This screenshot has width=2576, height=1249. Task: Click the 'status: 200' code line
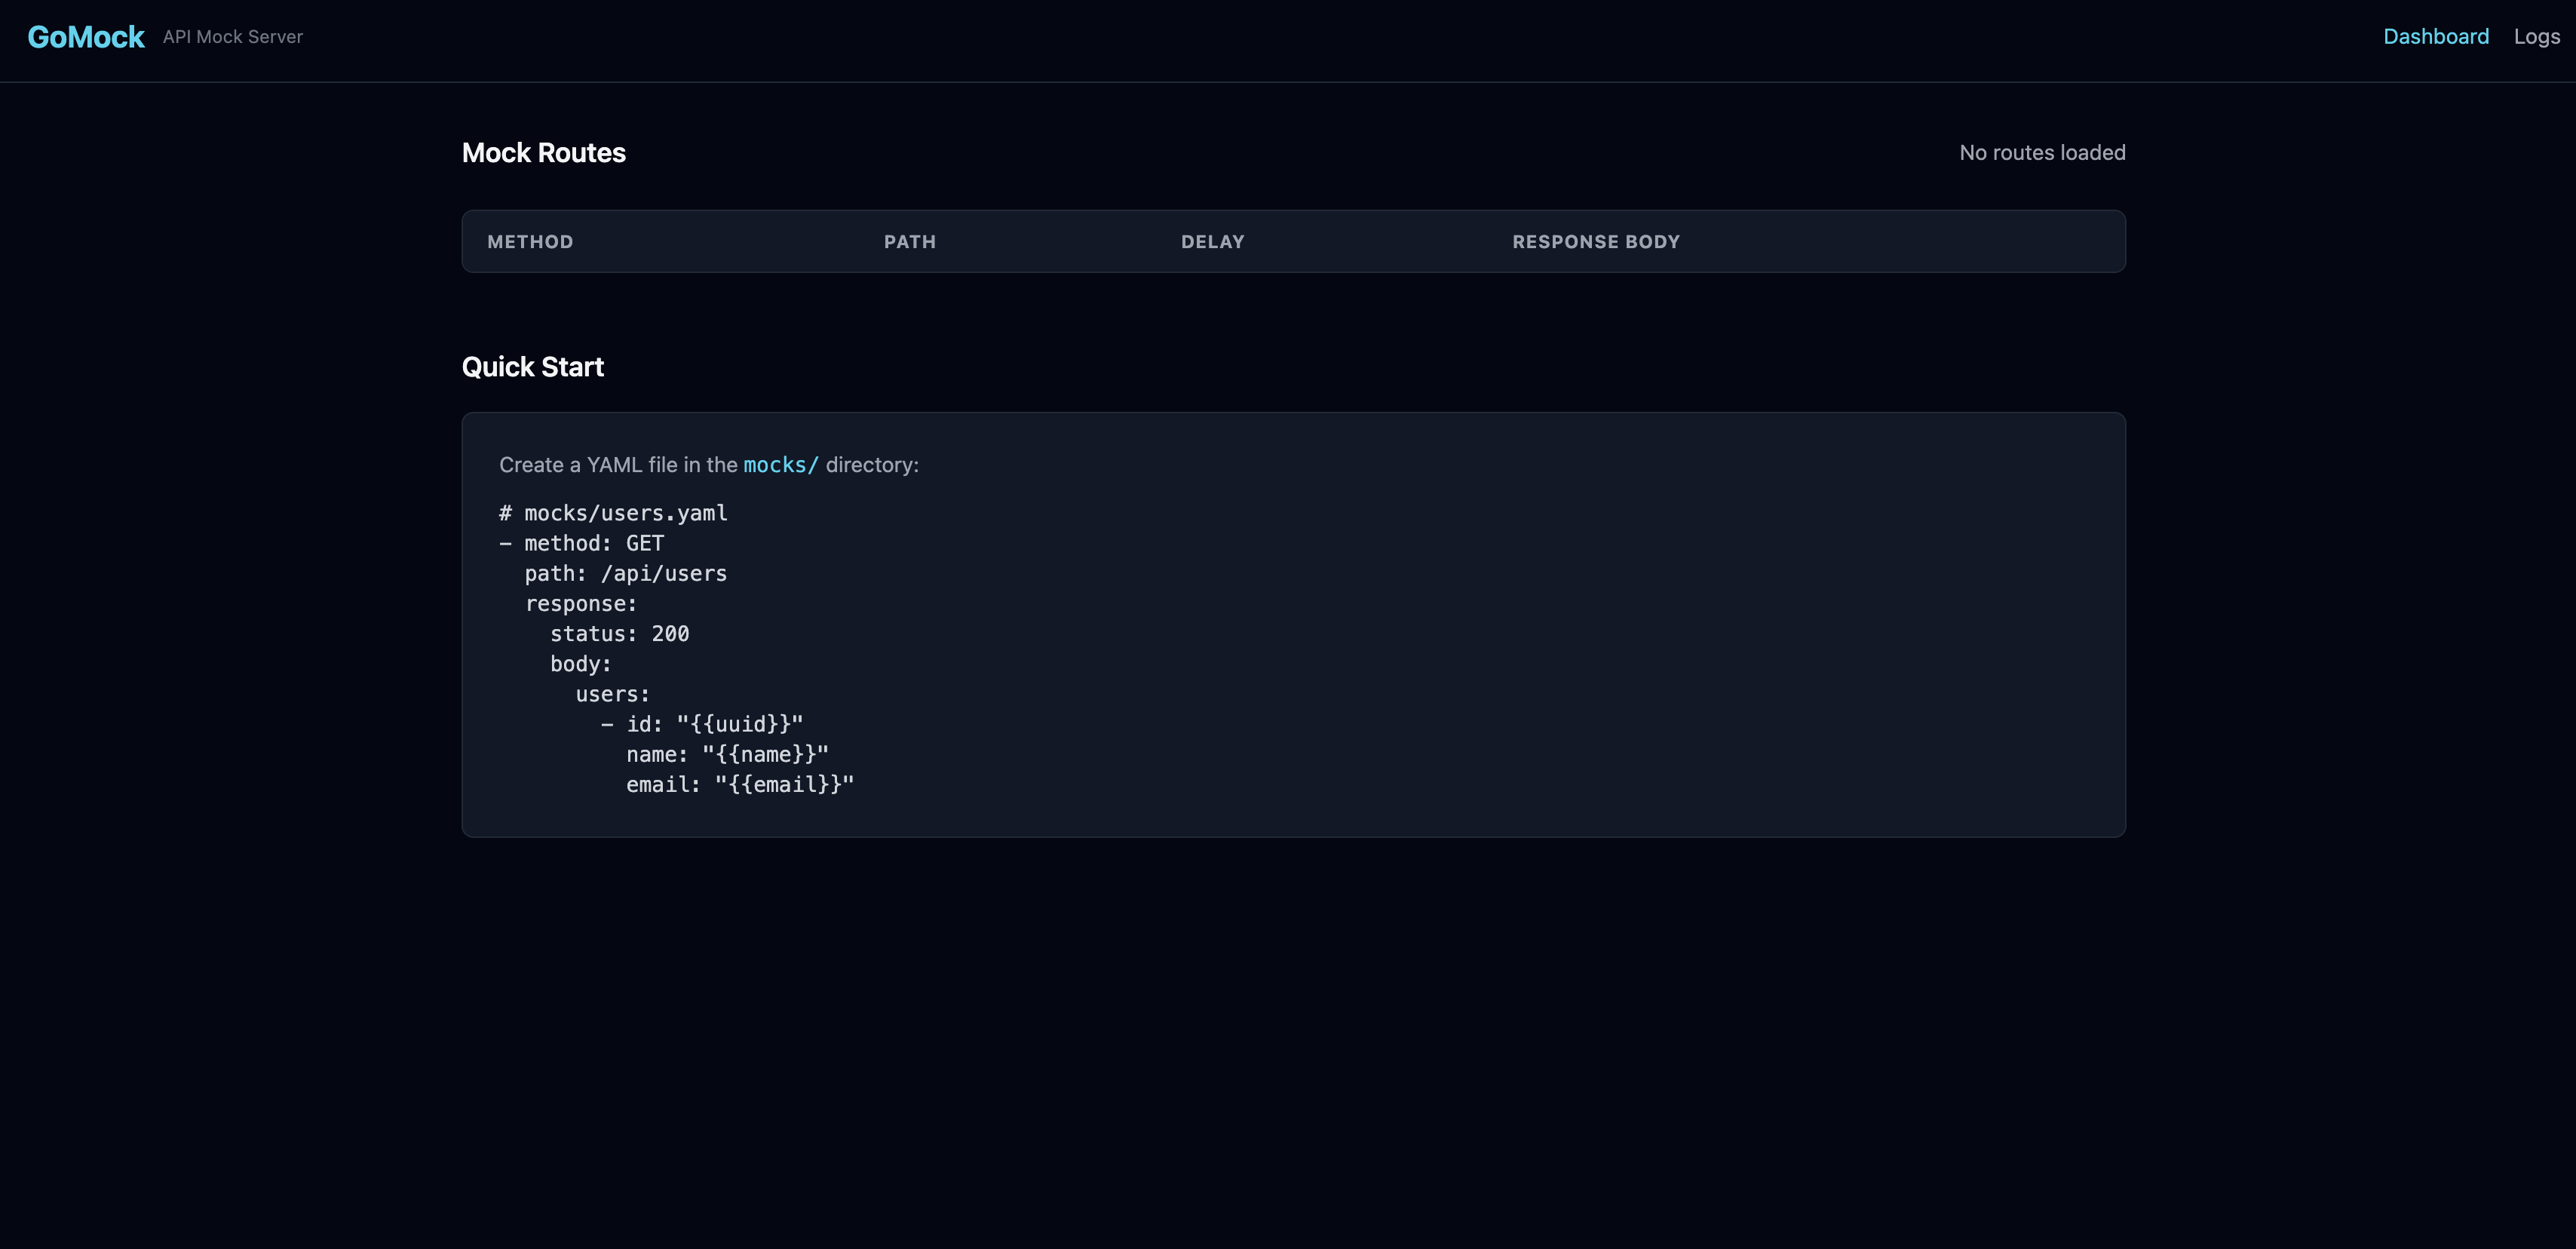point(619,634)
